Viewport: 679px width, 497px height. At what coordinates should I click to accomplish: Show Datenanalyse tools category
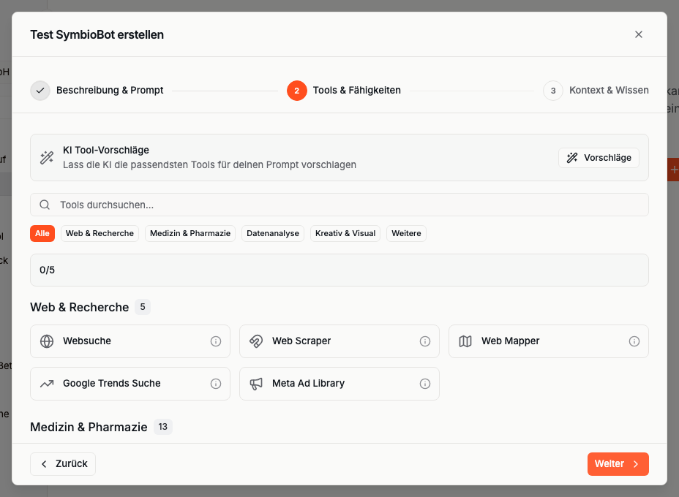(x=273, y=233)
